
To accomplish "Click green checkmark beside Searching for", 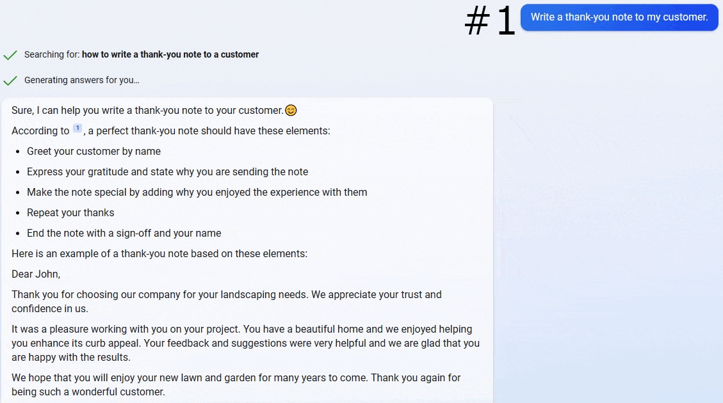I will point(10,55).
